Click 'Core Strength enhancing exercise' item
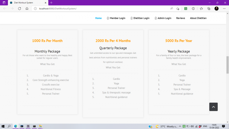Viewport: 229px width, 129px height. [x=51, y=80]
